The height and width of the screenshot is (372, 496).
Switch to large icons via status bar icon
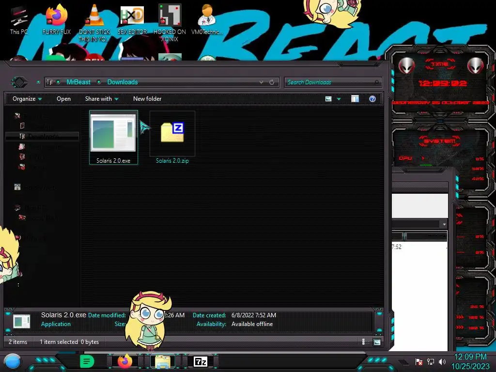pos(377,342)
